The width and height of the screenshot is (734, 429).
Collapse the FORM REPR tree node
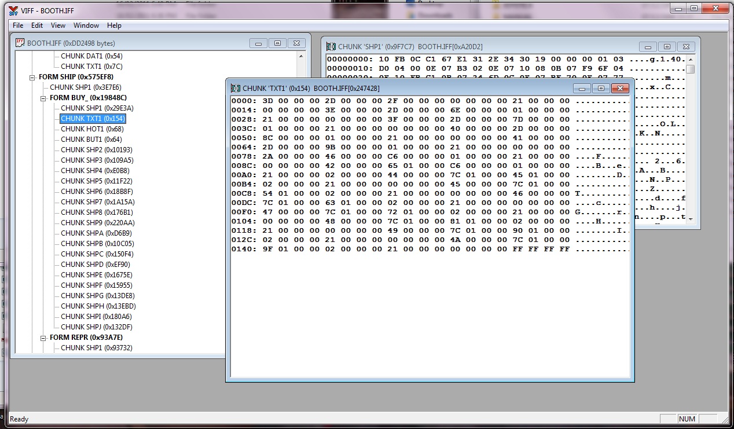43,338
